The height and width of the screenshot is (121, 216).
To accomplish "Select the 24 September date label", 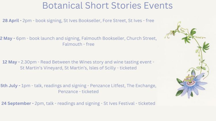I will tap(17, 103).
